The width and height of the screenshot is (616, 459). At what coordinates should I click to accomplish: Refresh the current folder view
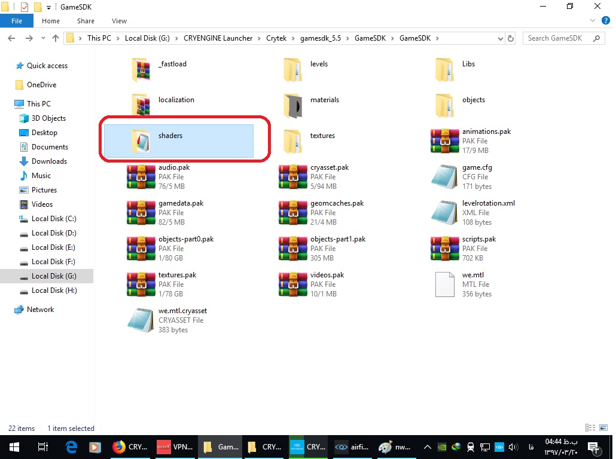[511, 38]
